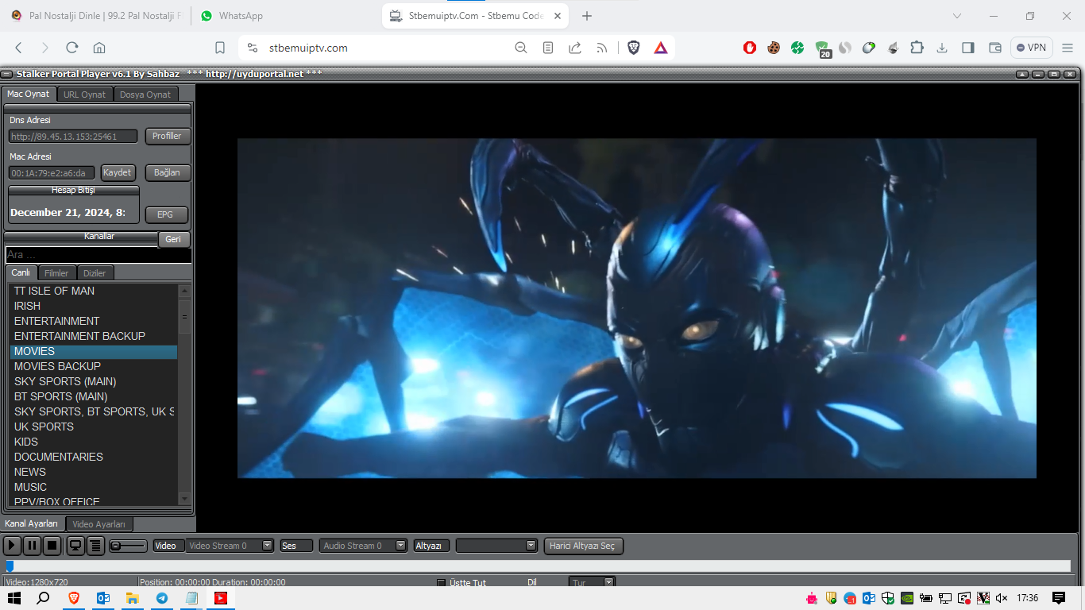This screenshot has height=610, width=1085.
Task: Click the Ara channel search box
Action: click(x=98, y=255)
